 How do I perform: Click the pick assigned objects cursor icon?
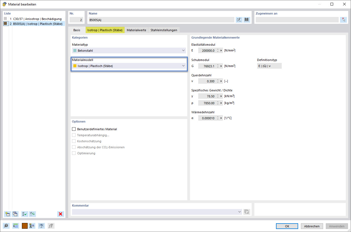pos(343,20)
